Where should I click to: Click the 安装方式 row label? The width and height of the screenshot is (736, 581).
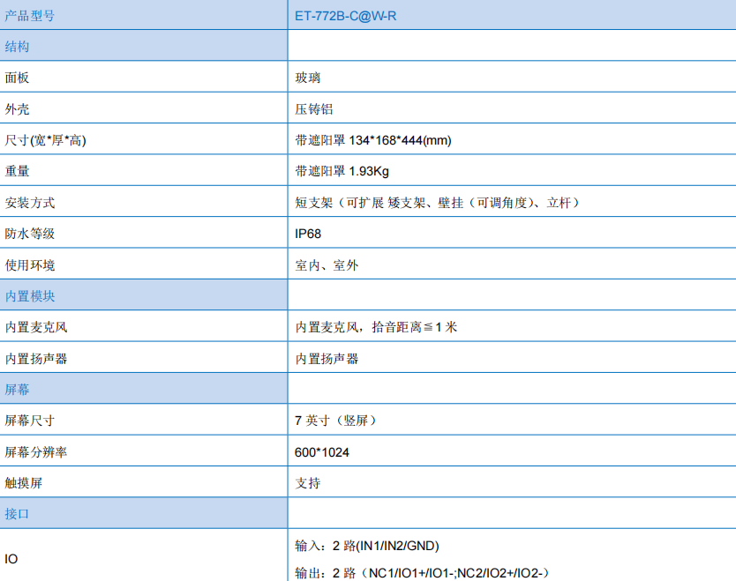pyautogui.click(x=30, y=203)
